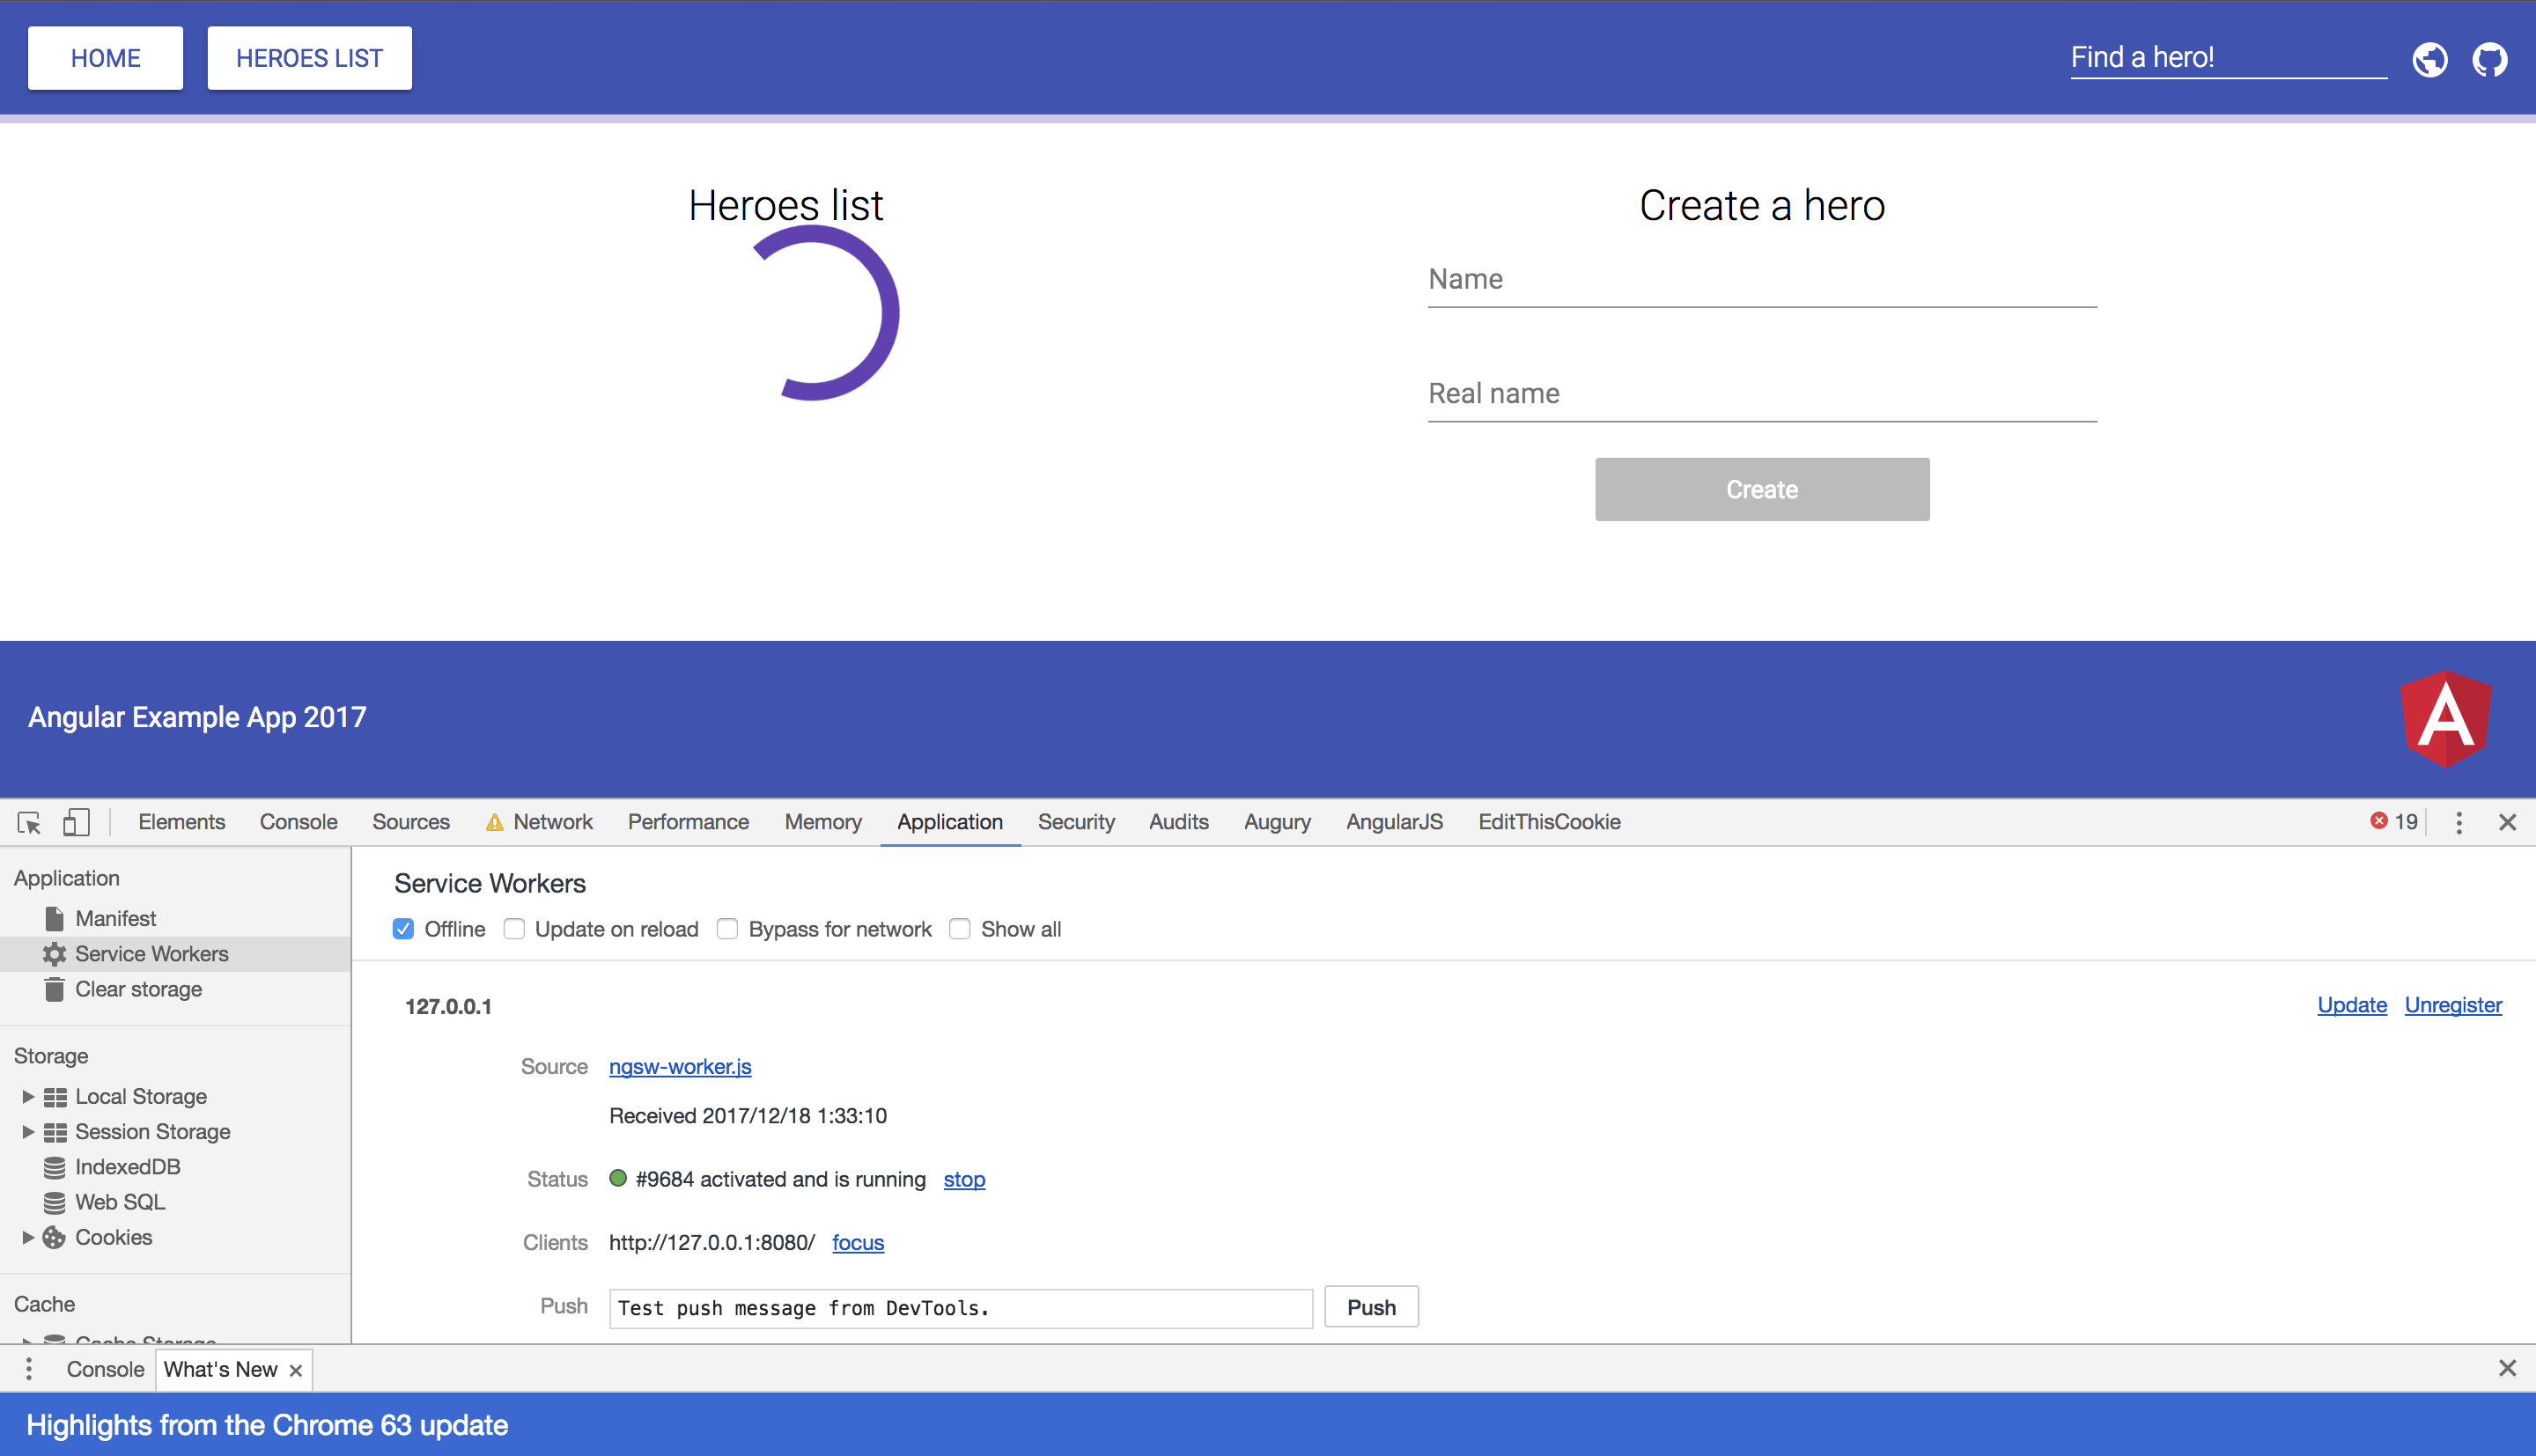Image resolution: width=2536 pixels, height=1456 pixels.
Task: Expand the Cookies section in the sidebar
Action: pyautogui.click(x=27, y=1237)
